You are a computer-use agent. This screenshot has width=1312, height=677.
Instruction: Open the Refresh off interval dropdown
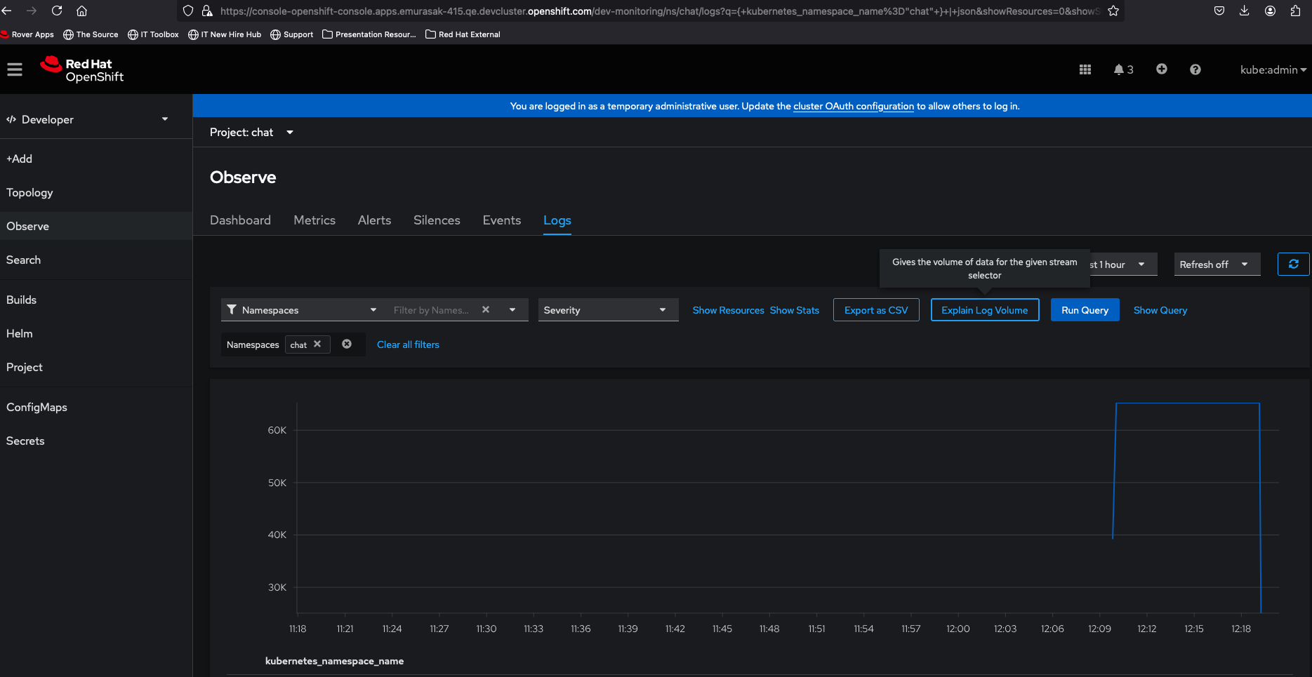point(1216,264)
